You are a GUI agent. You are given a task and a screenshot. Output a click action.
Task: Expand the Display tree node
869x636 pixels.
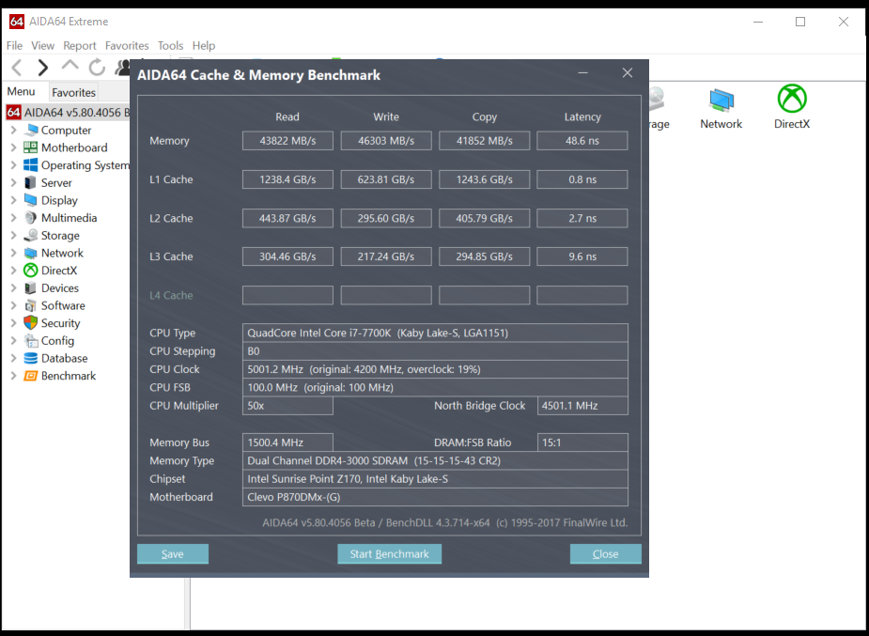(14, 200)
